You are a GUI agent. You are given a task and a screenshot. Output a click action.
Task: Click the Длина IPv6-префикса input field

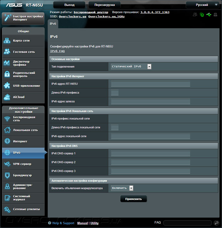pos(115,93)
